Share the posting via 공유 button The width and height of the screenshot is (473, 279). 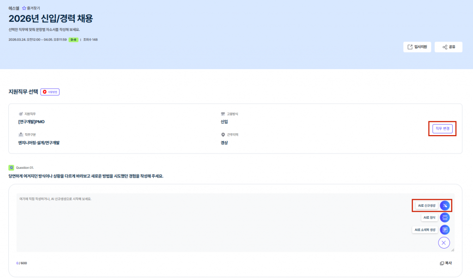click(x=449, y=47)
